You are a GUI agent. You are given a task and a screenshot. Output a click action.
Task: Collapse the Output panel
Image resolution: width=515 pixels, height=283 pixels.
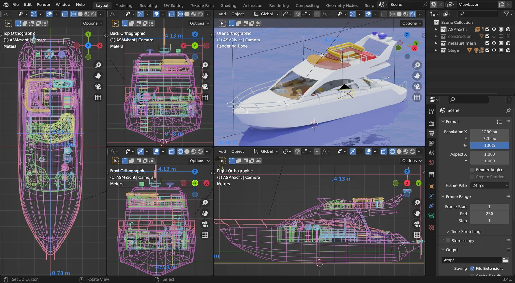443,250
